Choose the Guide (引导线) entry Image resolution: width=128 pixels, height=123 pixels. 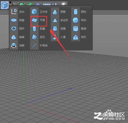click(34, 45)
